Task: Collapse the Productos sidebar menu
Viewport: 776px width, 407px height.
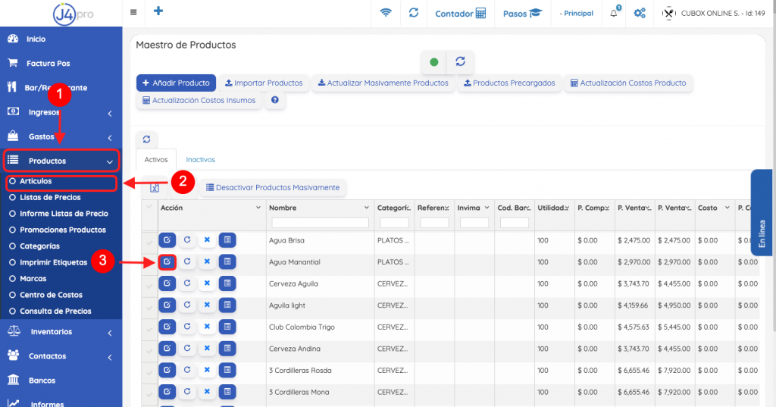Action: click(61, 161)
